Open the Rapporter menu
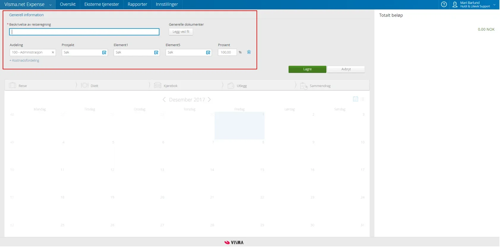500x247 pixels. [137, 4]
